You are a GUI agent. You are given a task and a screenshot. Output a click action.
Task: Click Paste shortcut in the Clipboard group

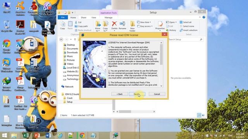[83, 30]
